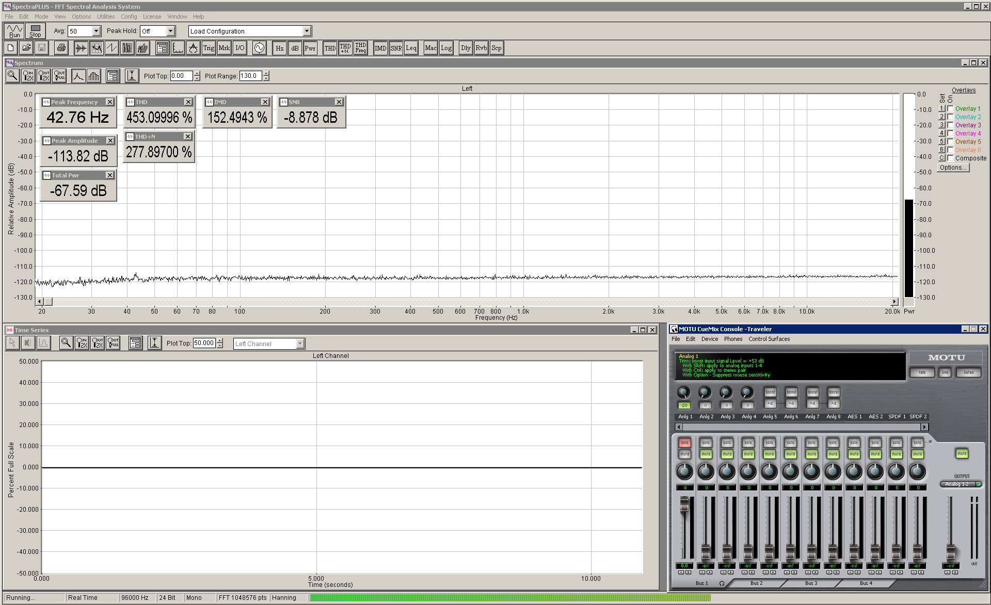The image size is (991, 605).
Task: Enable the Overlay 1 checkbox
Action: click(x=950, y=109)
